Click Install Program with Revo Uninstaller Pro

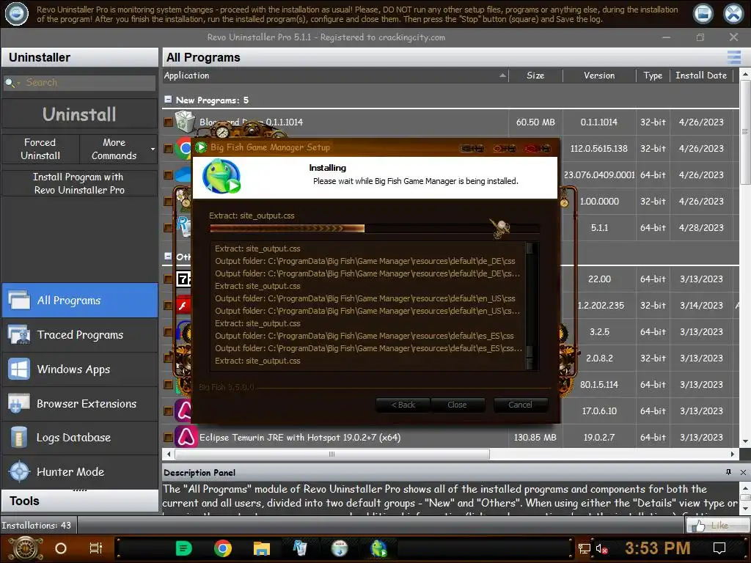[79, 183]
